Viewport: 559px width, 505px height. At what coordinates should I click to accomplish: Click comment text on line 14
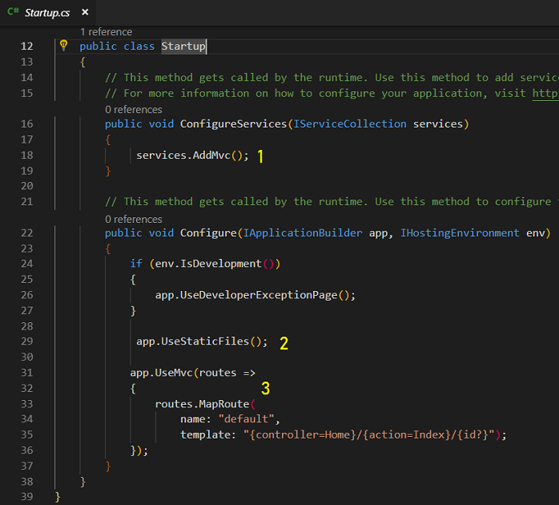click(x=332, y=78)
